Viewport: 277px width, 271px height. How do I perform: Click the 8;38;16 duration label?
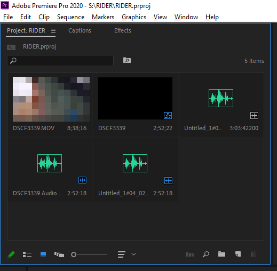coord(77,128)
